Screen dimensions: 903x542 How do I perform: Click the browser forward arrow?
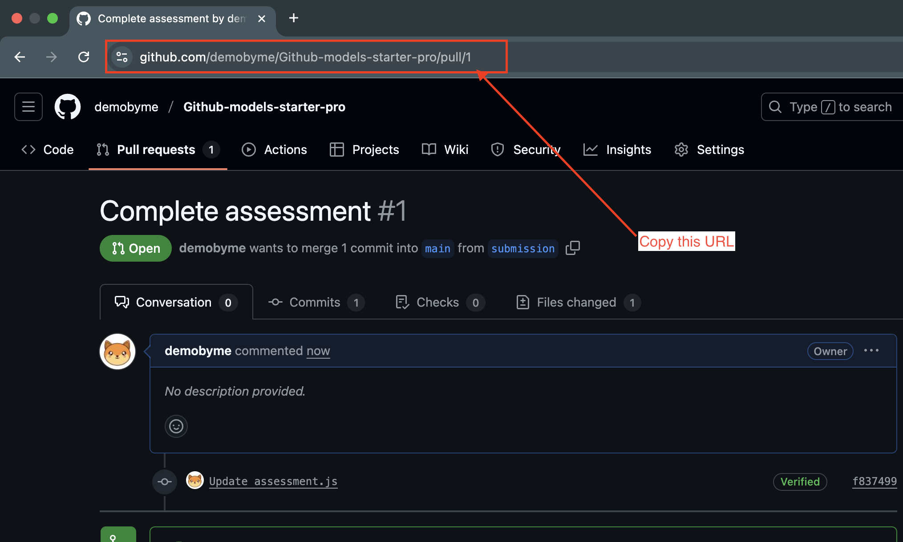(x=52, y=57)
